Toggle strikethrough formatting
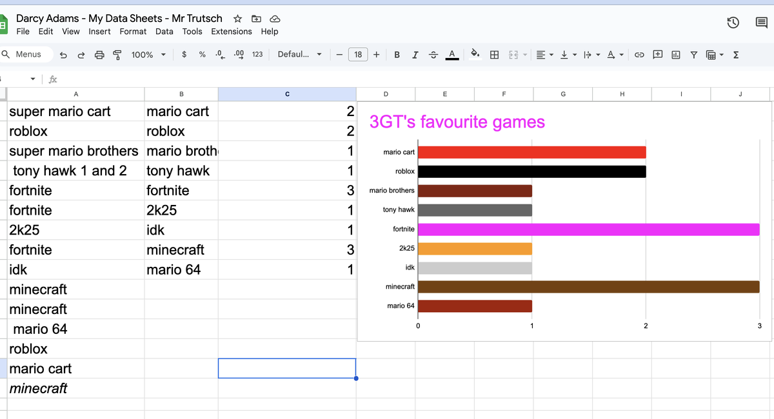Viewport: 774px width, 419px height. click(x=433, y=55)
